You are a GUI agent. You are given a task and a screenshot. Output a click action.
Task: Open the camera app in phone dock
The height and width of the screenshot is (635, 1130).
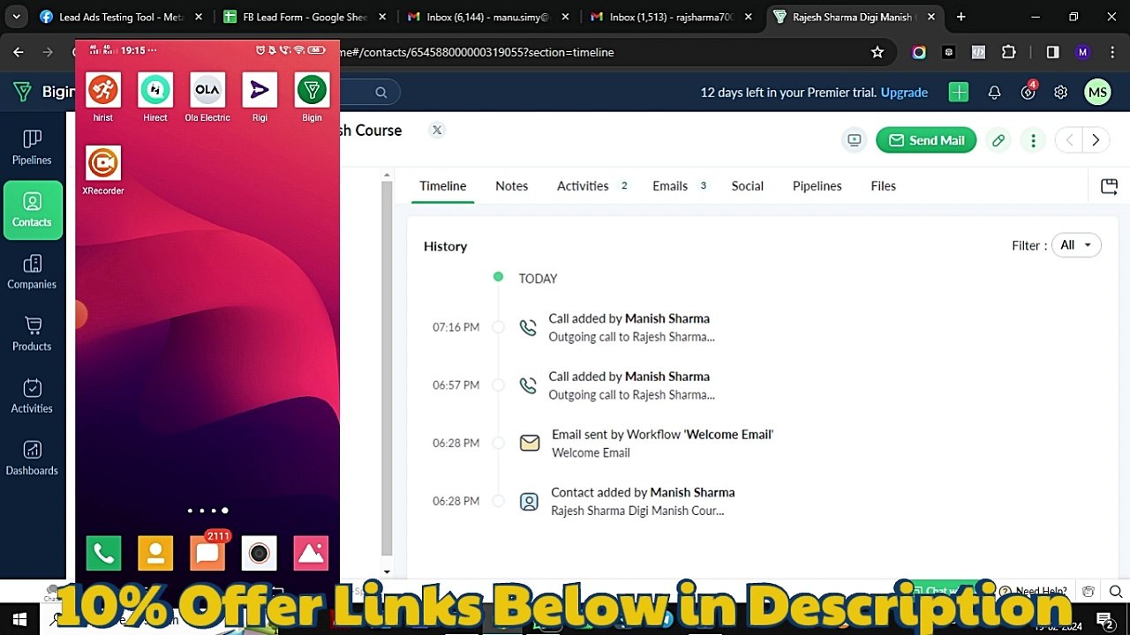[259, 553]
